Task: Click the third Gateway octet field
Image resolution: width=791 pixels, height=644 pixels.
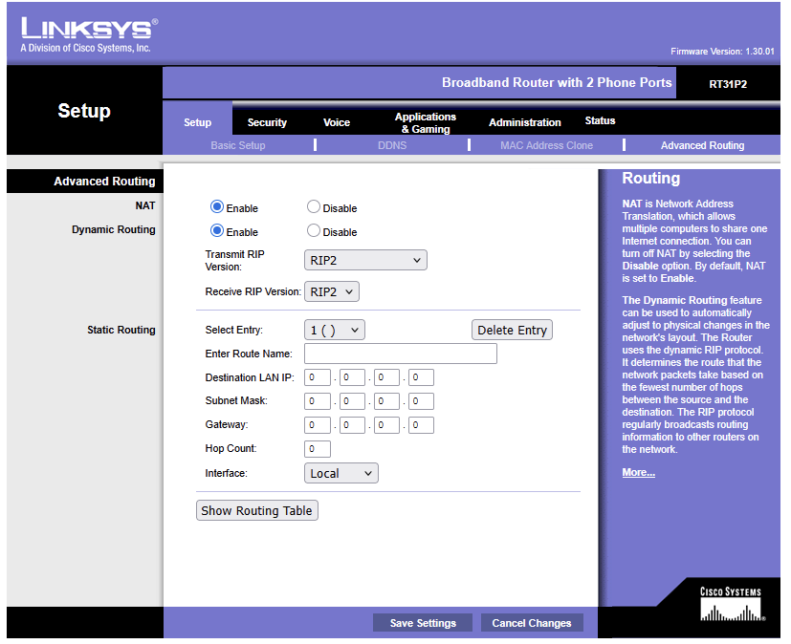Action: [386, 425]
